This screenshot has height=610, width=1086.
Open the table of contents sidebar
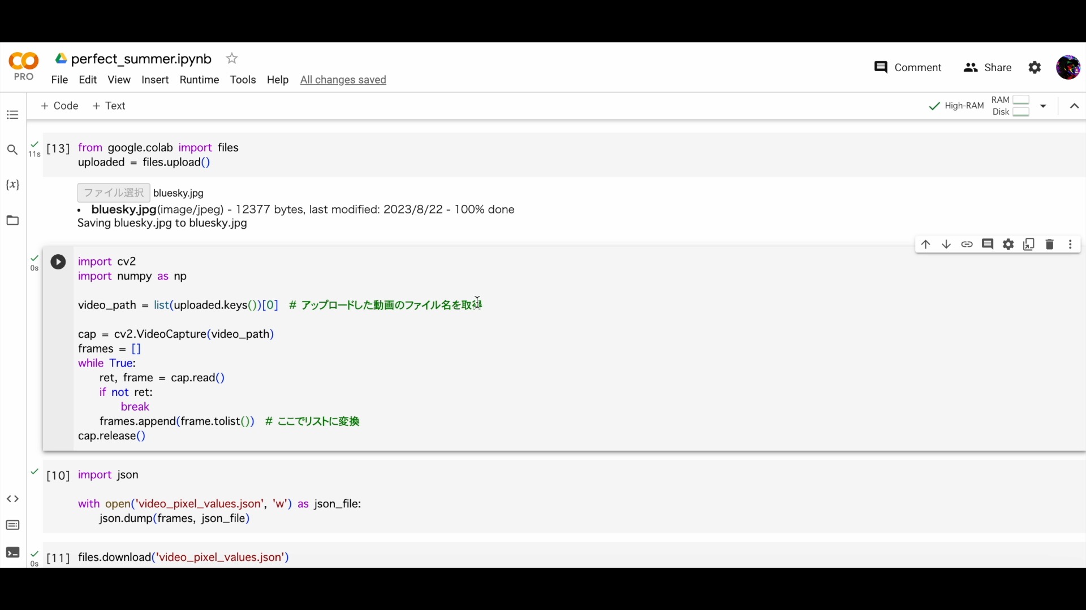click(12, 115)
